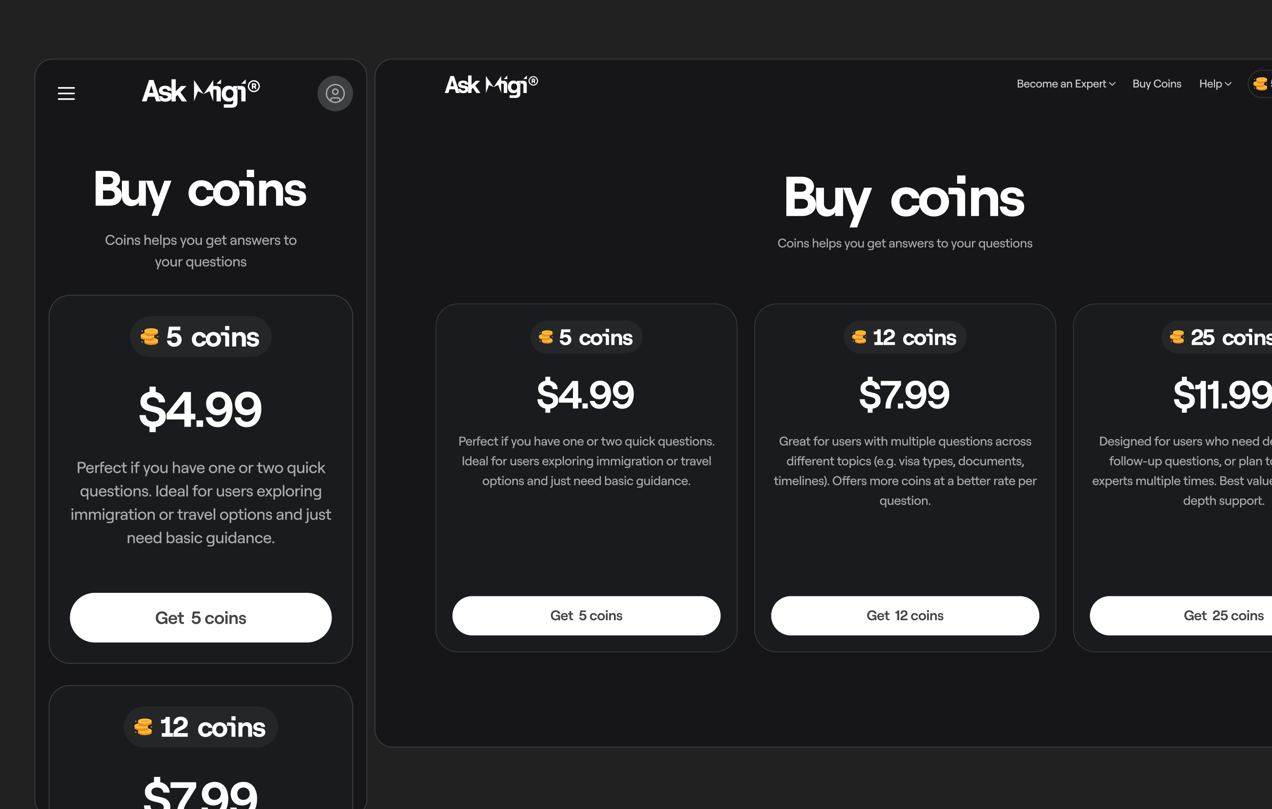Open the hamburger menu in mobile view
This screenshot has width=1272, height=809.
[66, 93]
